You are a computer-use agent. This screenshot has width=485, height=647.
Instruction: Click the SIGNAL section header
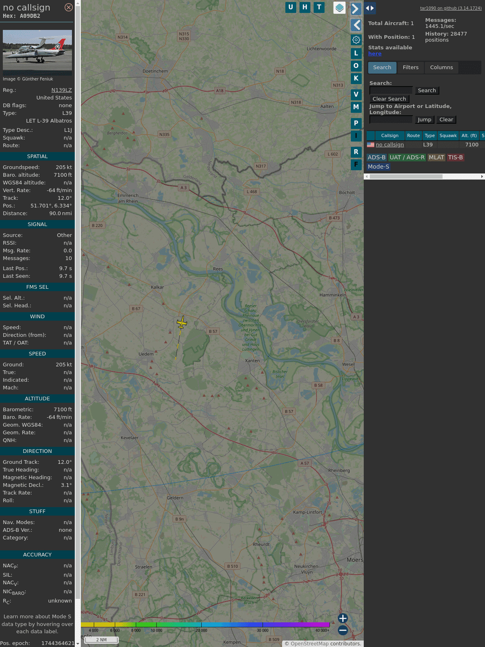(37, 224)
